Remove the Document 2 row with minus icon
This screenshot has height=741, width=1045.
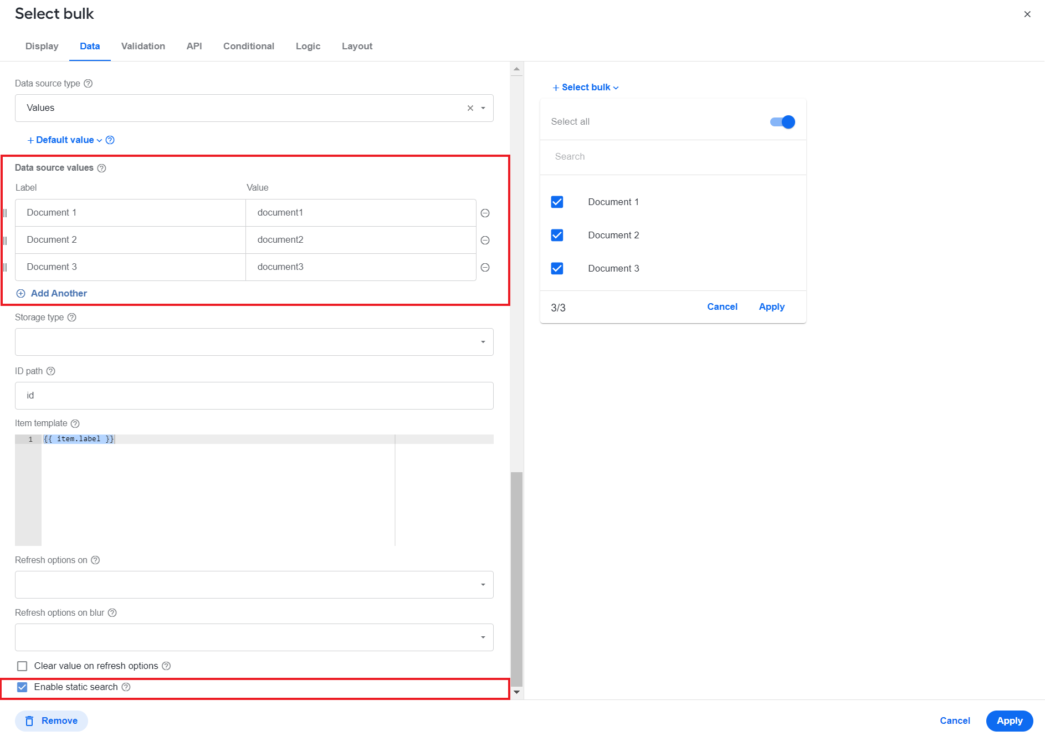(x=485, y=240)
